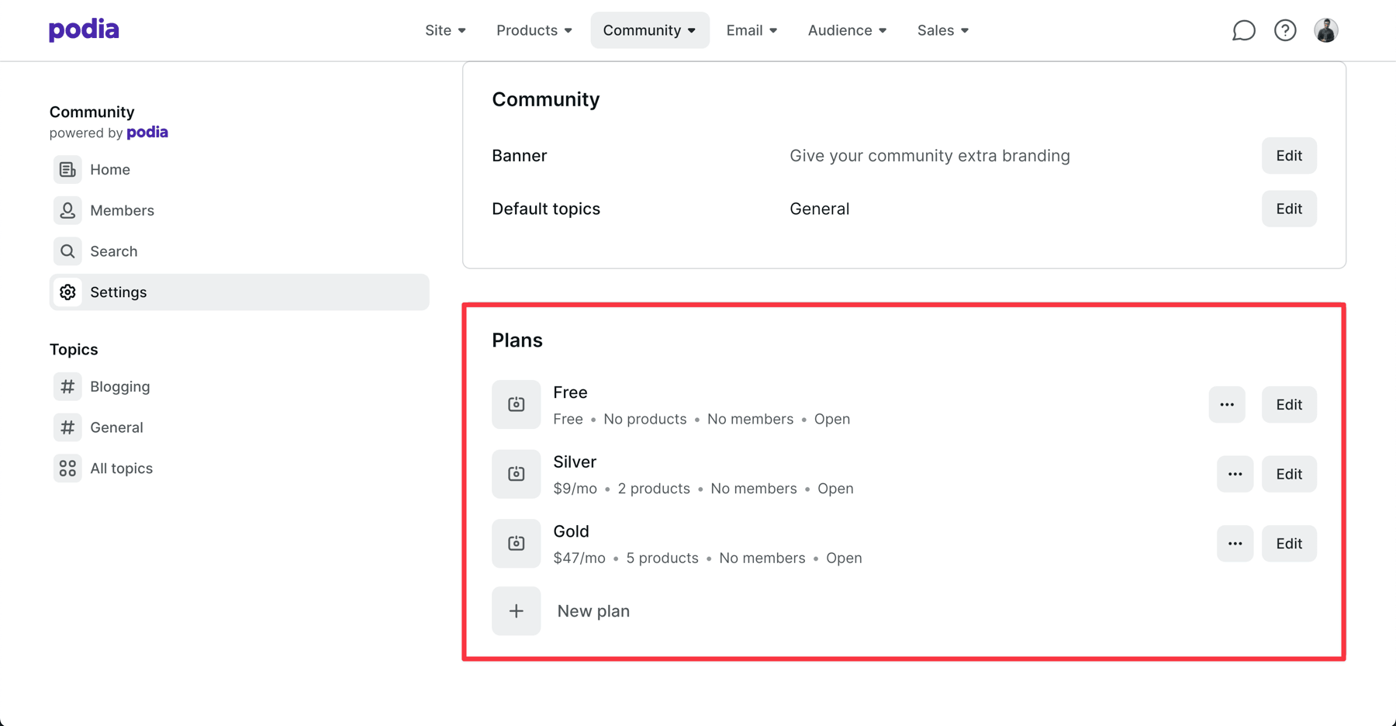The image size is (1396, 726).
Task: Open more options for the Free plan
Action: pyautogui.click(x=1227, y=404)
